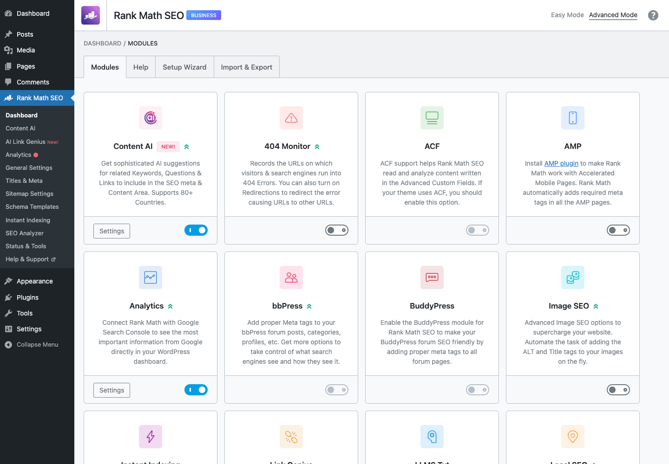Open the Setup Wizard tab
The image size is (669, 464).
click(184, 67)
